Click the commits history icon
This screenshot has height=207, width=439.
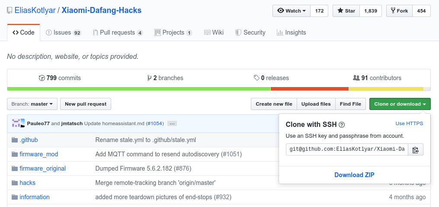42,78
